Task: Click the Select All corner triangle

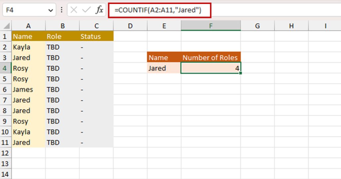Action: [6, 26]
